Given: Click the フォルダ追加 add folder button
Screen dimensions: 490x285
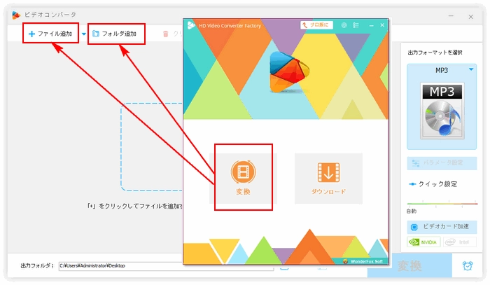Looking at the screenshot, I should 115,34.
